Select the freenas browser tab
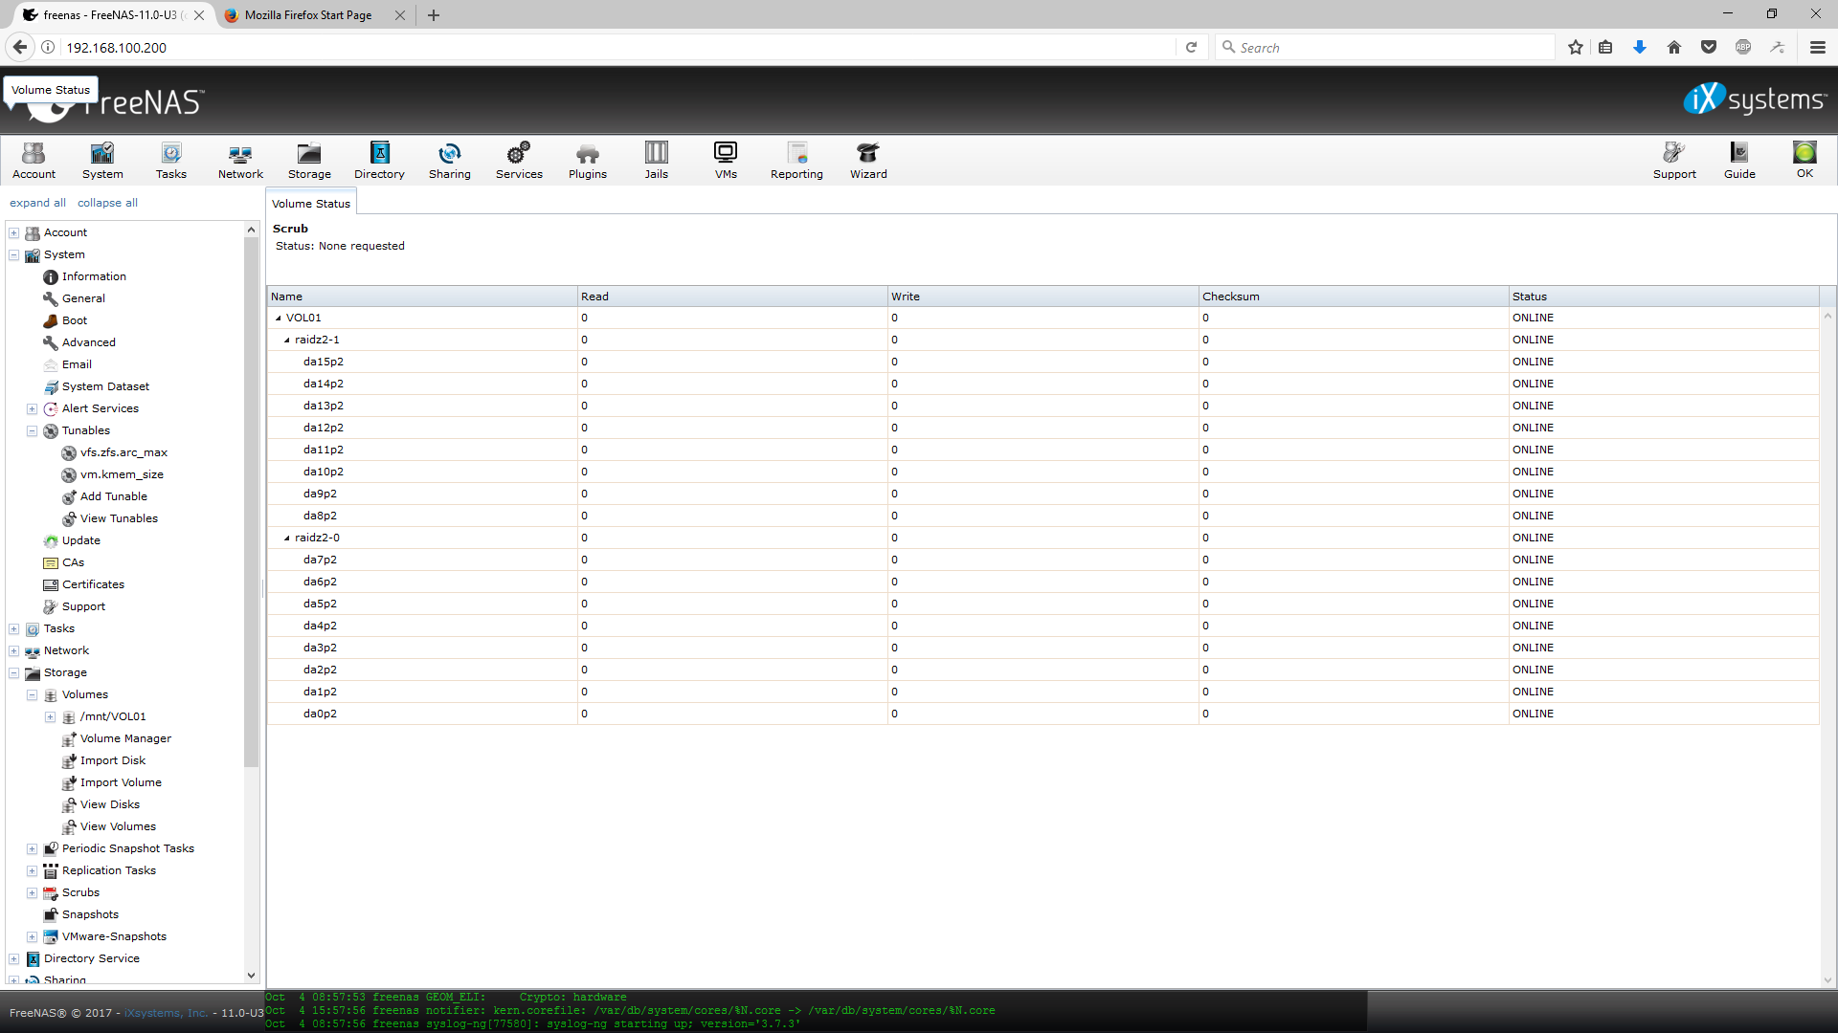The width and height of the screenshot is (1838, 1033). pos(105,15)
